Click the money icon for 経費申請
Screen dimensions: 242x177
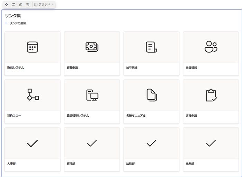point(92,47)
